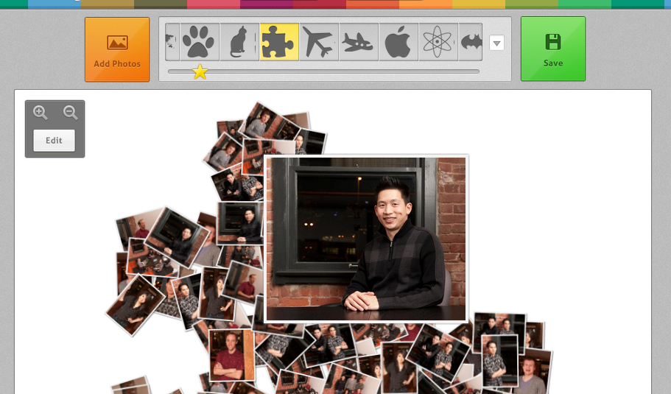Click the shape scroll slider track
The height and width of the screenshot is (394, 671).
tap(323, 71)
